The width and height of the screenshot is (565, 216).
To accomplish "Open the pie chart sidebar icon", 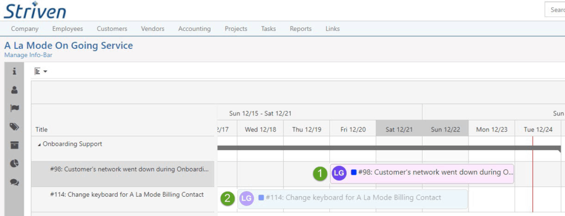I will click(14, 164).
